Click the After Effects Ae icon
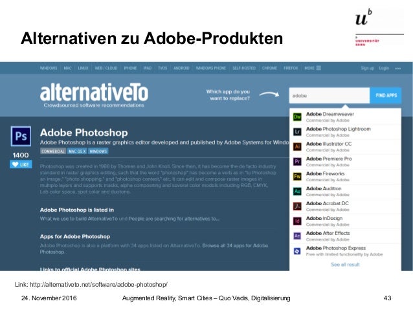Screen dimensions: 413x310 tap(297, 236)
